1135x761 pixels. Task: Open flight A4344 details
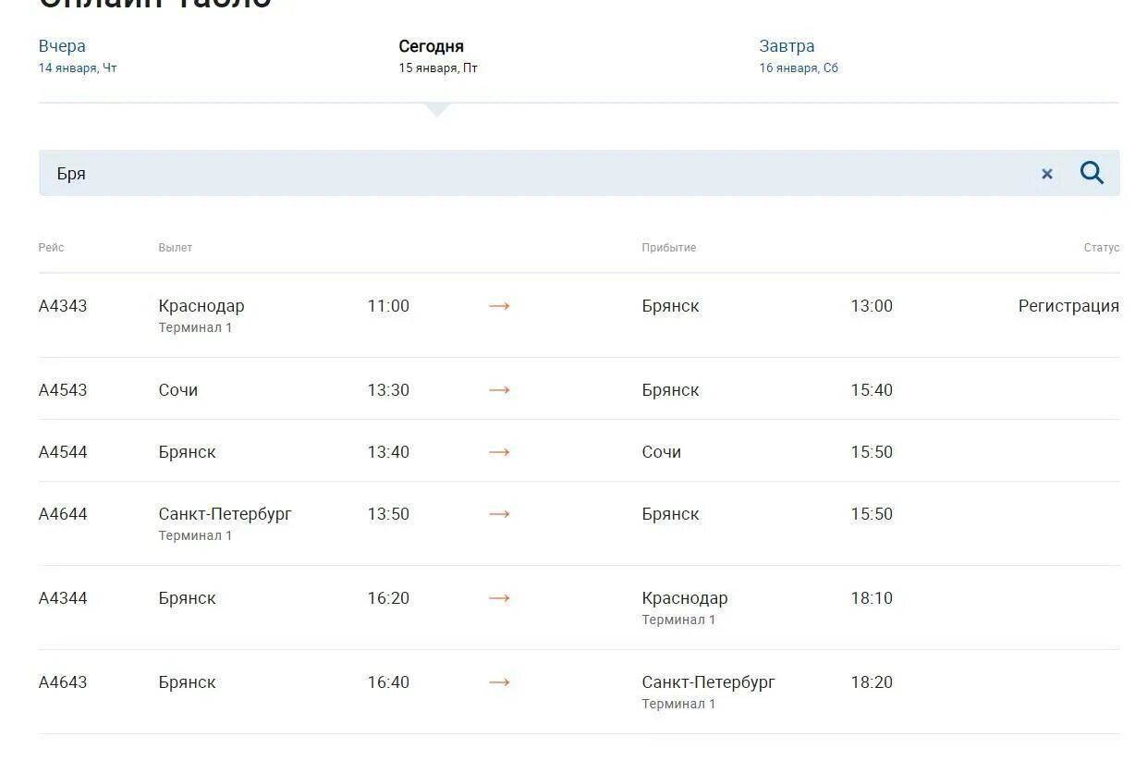(x=63, y=598)
